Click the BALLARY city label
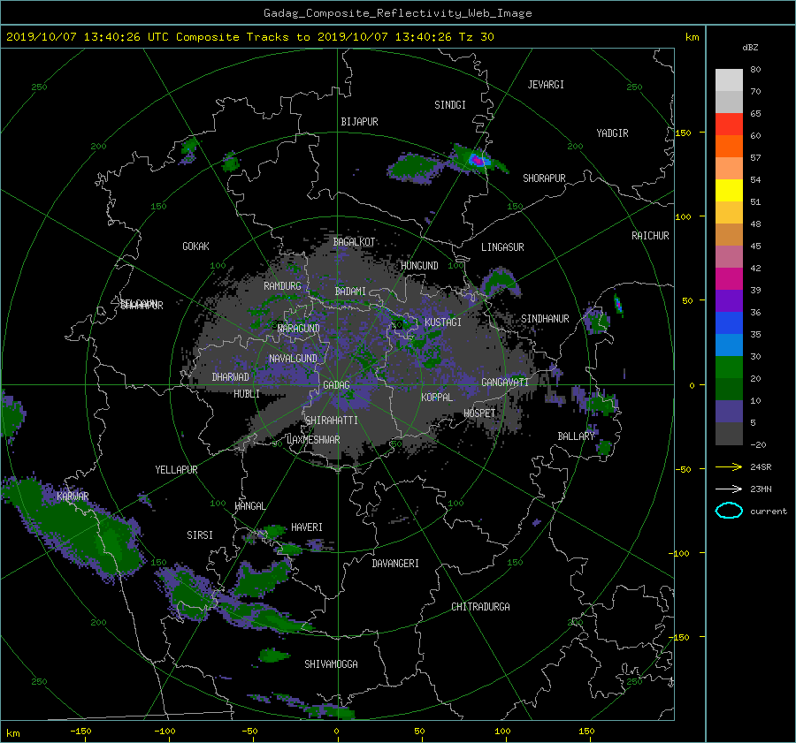Image resolution: width=796 pixels, height=743 pixels. pyautogui.click(x=576, y=436)
